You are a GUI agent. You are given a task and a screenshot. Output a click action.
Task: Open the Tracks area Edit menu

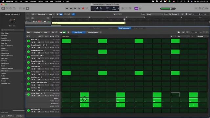click(x=33, y=14)
